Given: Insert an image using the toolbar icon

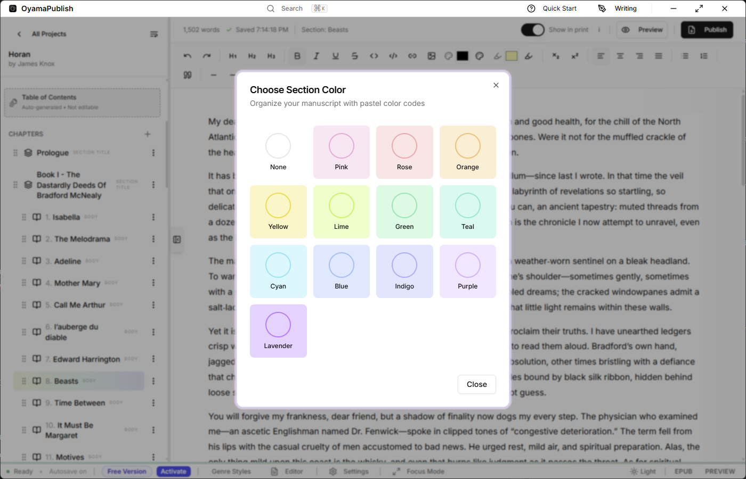Looking at the screenshot, I should click(431, 55).
